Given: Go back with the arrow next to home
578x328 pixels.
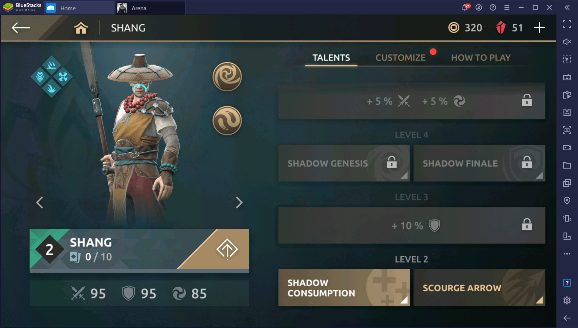Looking at the screenshot, I should (21, 28).
